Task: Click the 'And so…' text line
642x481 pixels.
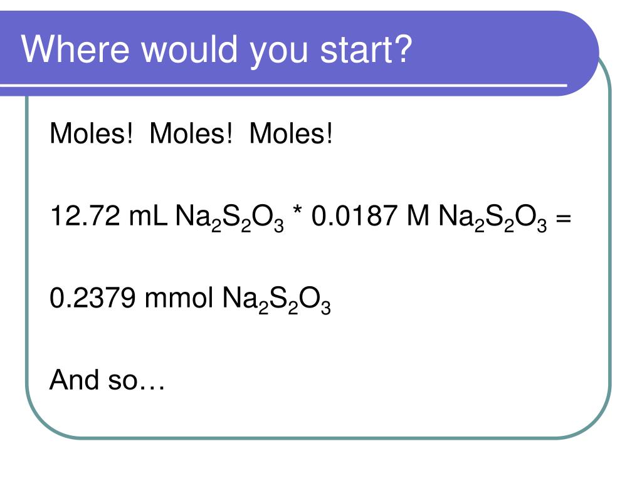Action: click(107, 380)
